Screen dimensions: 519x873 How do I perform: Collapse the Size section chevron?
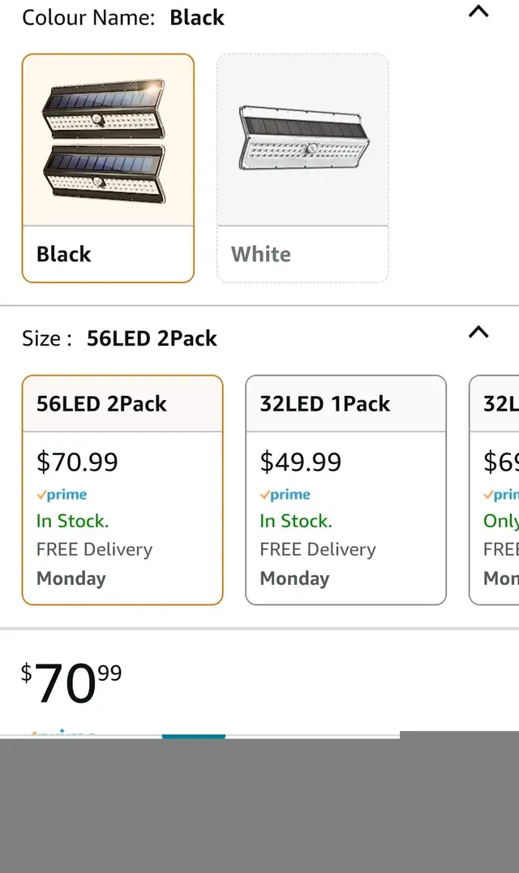click(479, 332)
